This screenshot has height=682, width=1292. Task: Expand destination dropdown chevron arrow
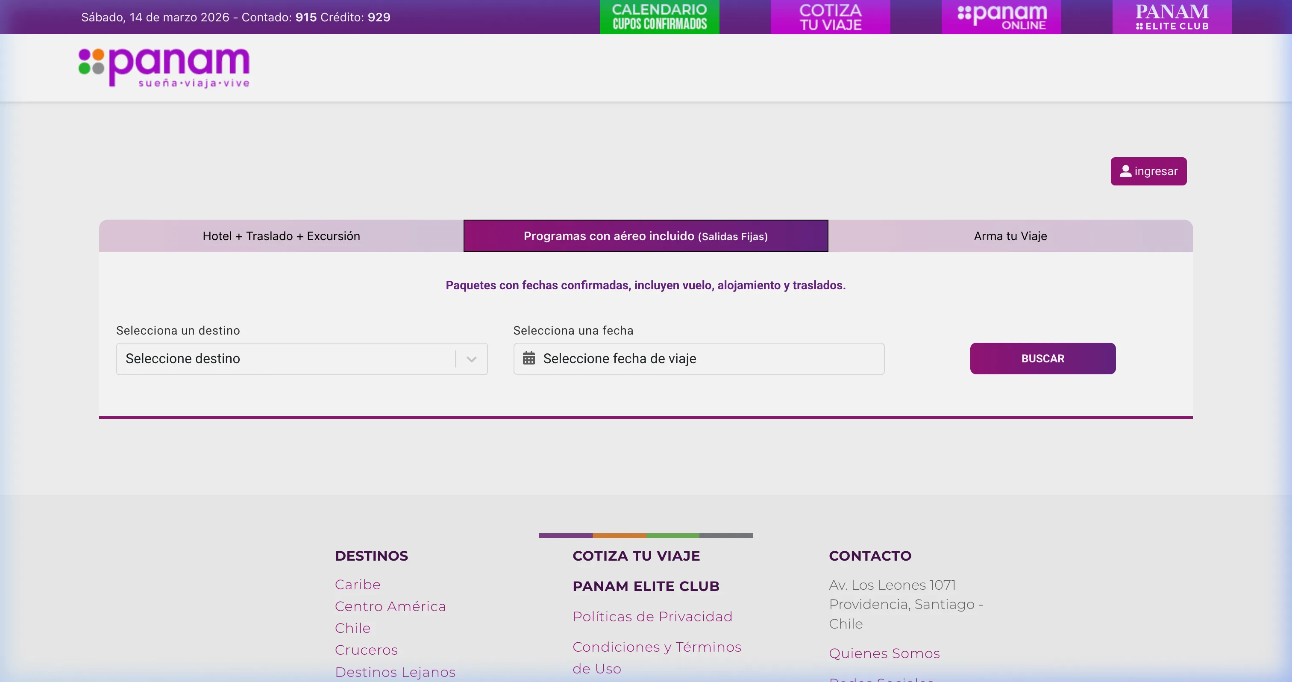pyautogui.click(x=471, y=359)
